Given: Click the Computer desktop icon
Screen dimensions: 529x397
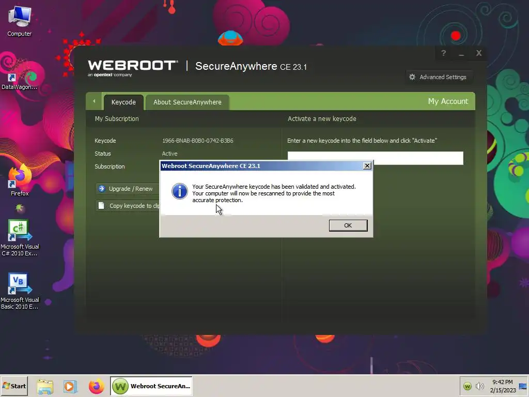Looking at the screenshot, I should coord(20,22).
